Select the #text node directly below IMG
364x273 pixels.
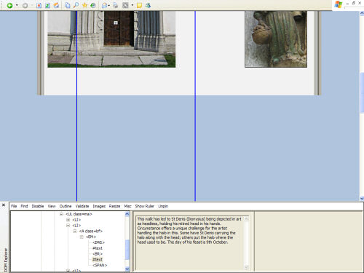click(x=98, y=248)
